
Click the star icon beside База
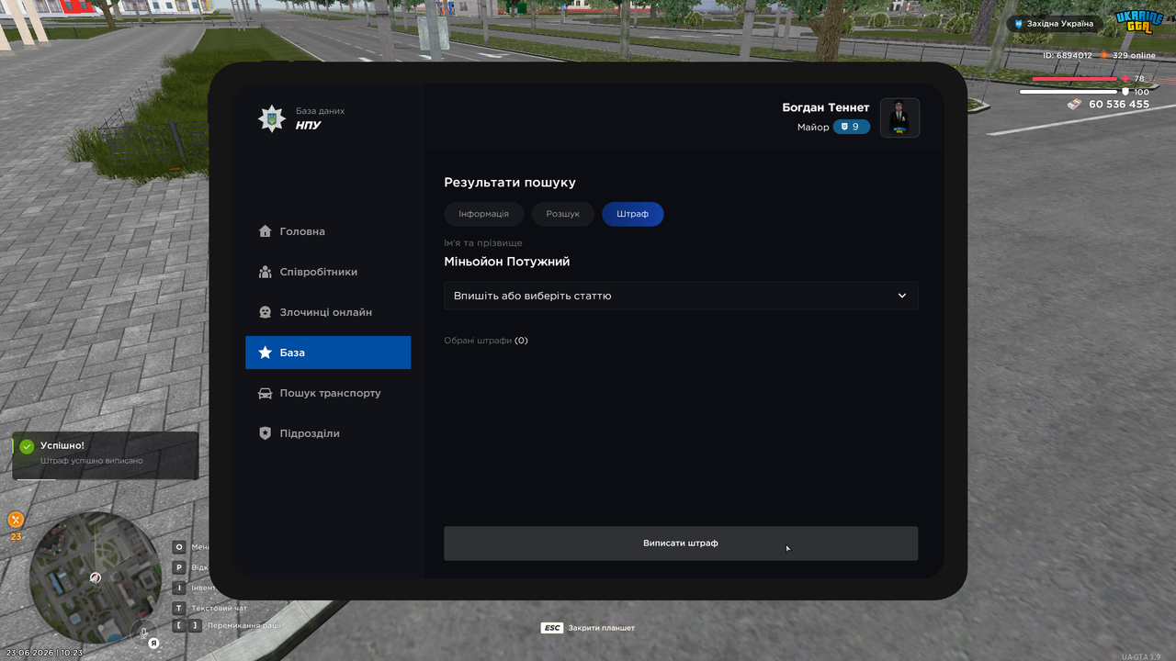(x=265, y=353)
